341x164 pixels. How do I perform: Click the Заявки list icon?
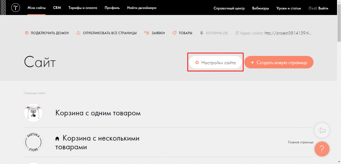tap(147, 33)
